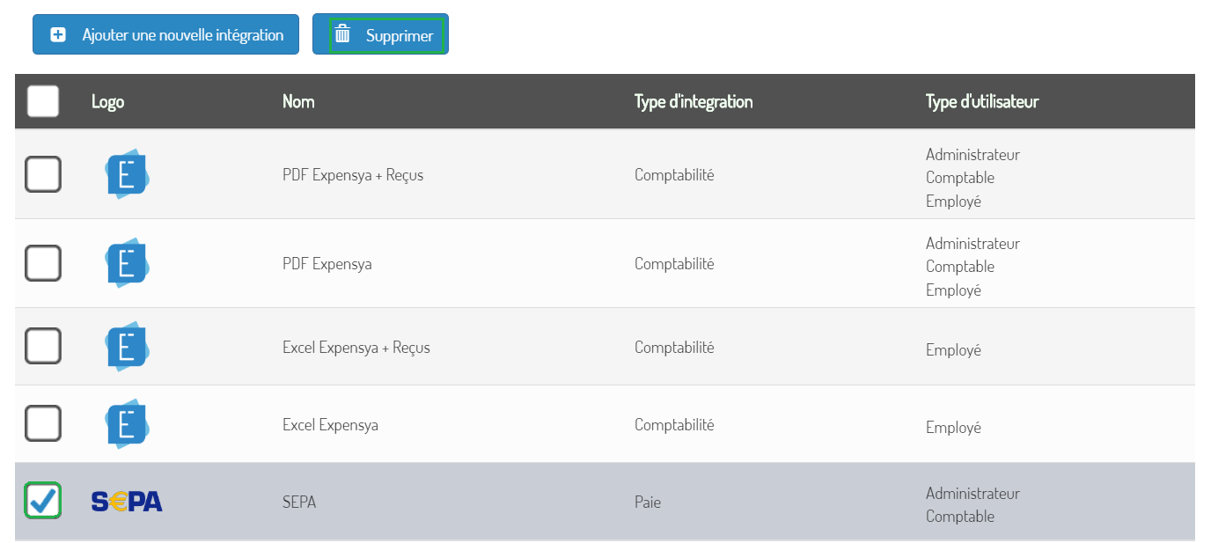Check the PDF Expensya row checkbox

tap(43, 263)
